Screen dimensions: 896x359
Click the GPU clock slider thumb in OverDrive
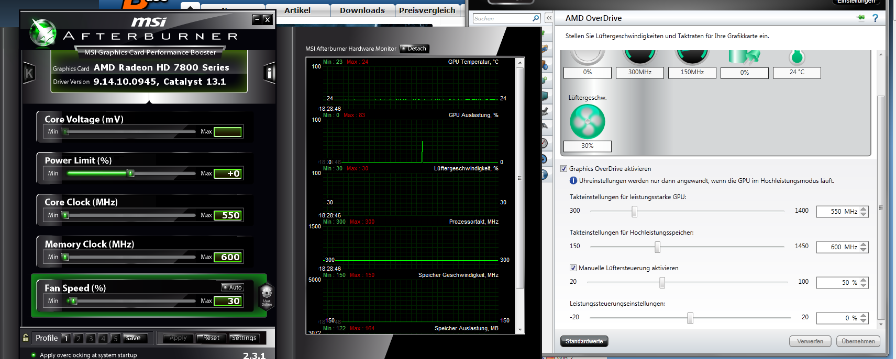(x=635, y=211)
